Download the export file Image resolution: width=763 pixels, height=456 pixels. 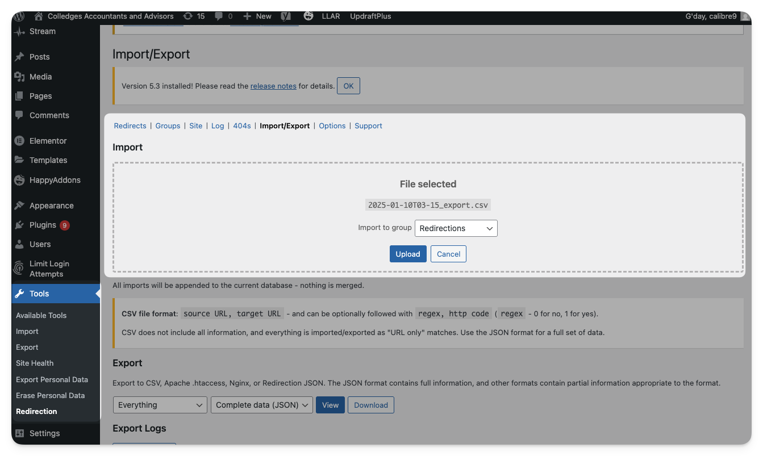370,405
